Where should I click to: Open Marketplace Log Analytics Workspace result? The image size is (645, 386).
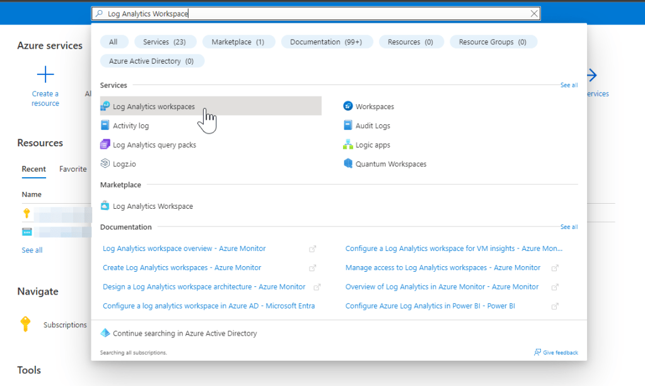(153, 206)
